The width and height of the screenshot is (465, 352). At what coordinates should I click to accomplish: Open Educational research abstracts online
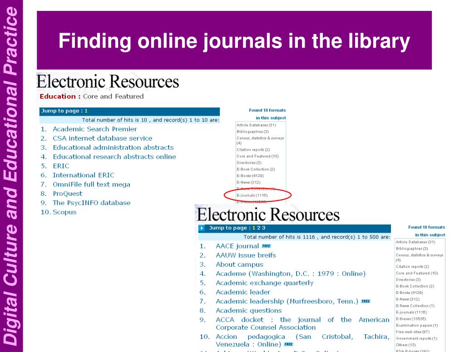(x=114, y=157)
